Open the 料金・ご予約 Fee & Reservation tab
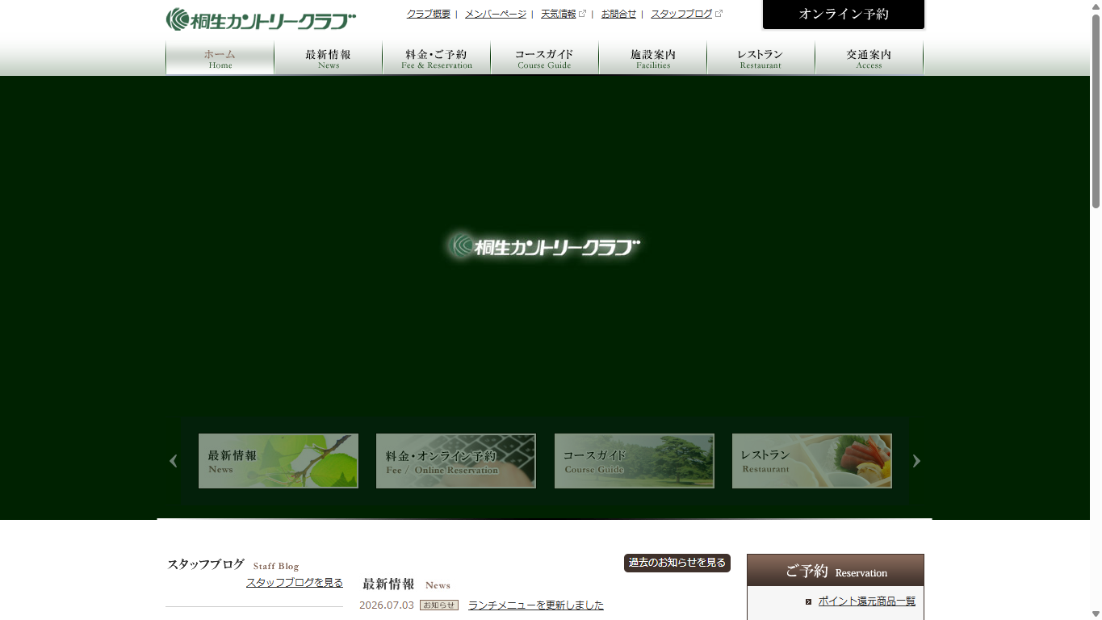 pos(436,58)
